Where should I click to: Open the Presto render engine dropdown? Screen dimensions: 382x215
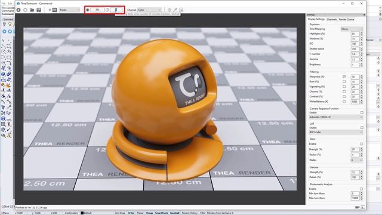(x=69, y=10)
